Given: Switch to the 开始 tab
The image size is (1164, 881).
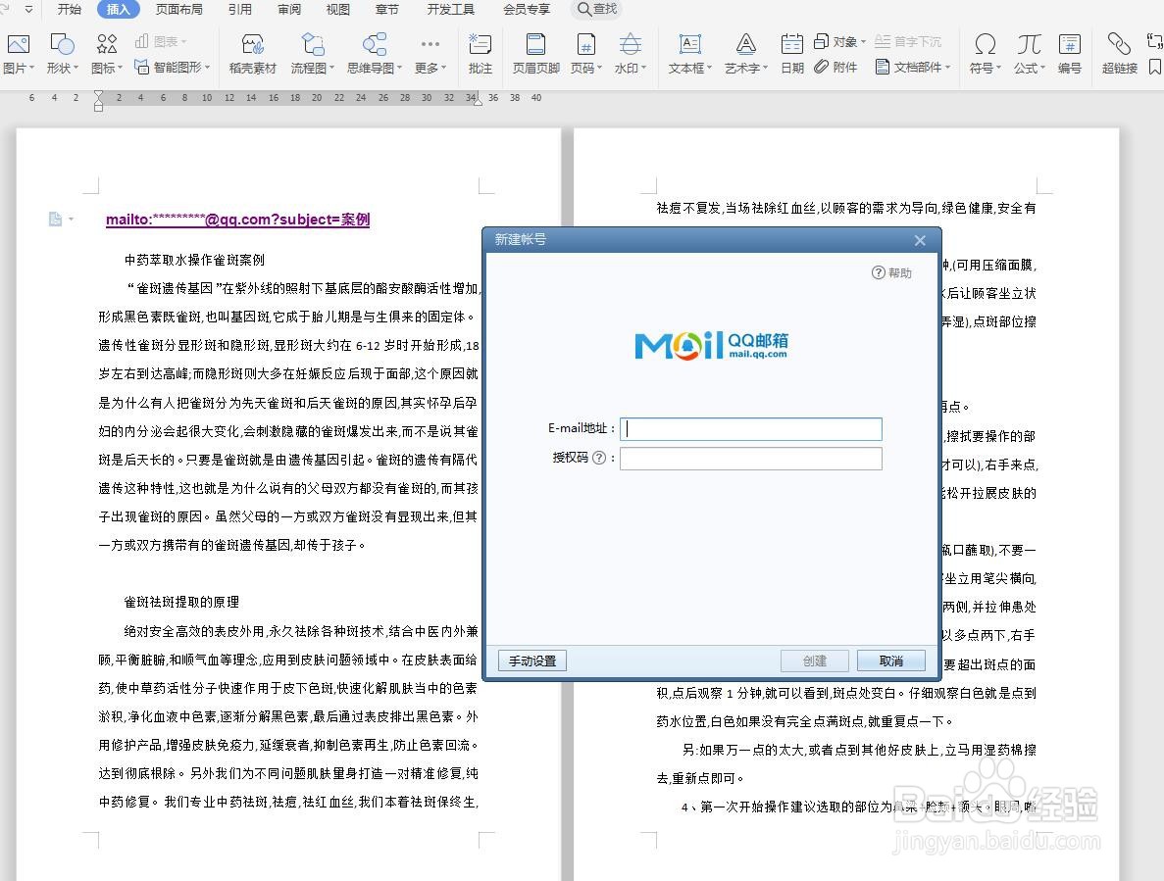Looking at the screenshot, I should (70, 9).
